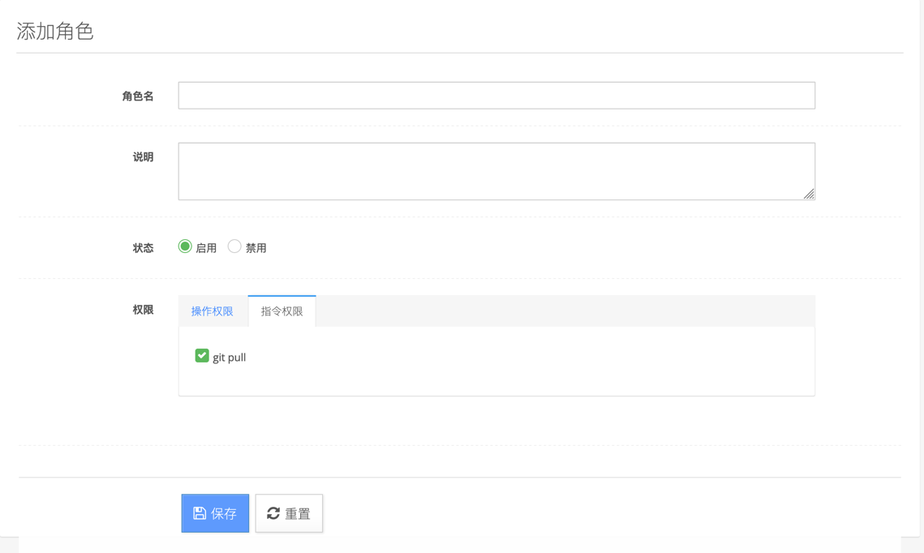Screen dimensions: 924x553
Task: Click the git pull label text
Action: pos(230,358)
